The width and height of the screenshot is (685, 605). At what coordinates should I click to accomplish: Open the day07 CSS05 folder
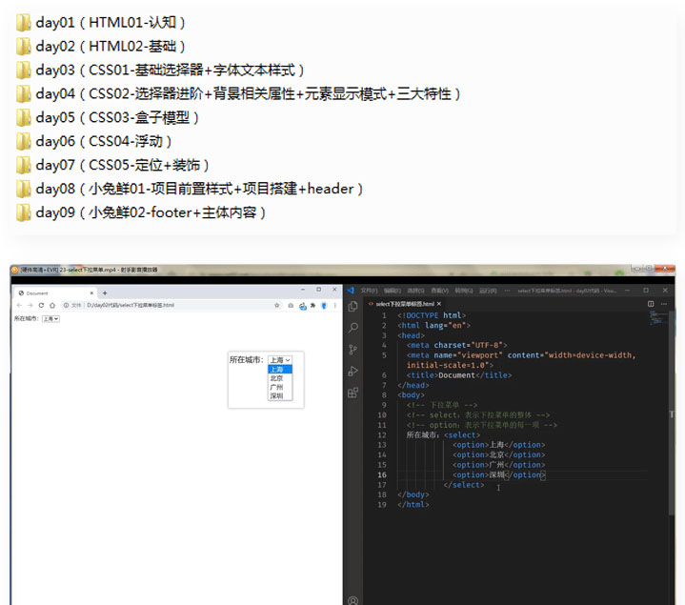(112, 165)
